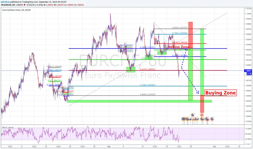Click the Sep label on time axis

tap(109, 147)
